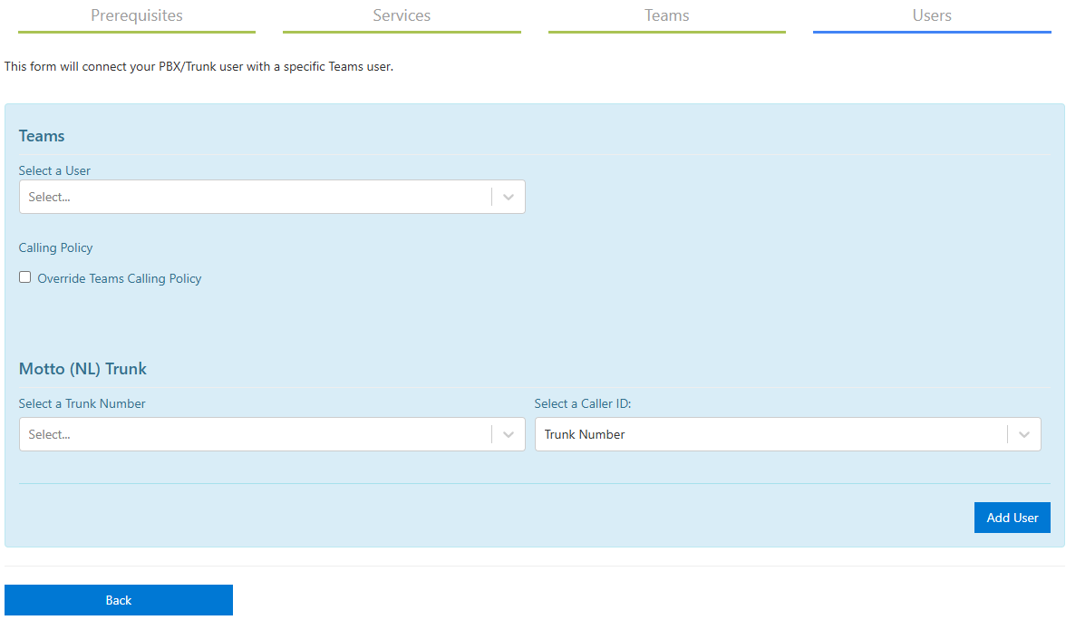Click the Select a User combo box field

coord(254,197)
